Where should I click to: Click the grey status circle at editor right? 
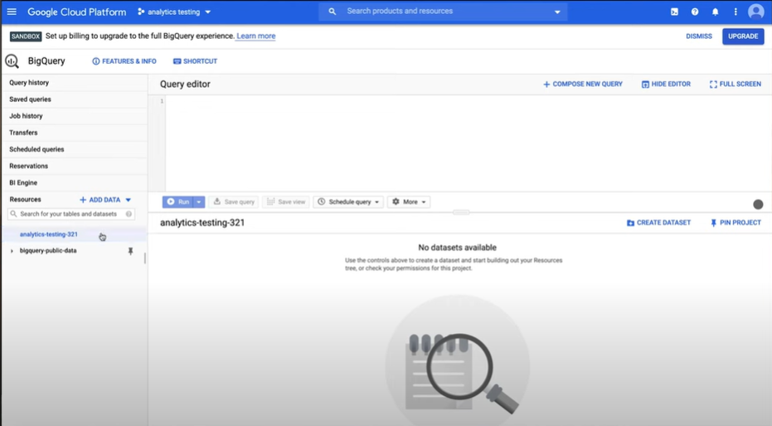pos(758,204)
